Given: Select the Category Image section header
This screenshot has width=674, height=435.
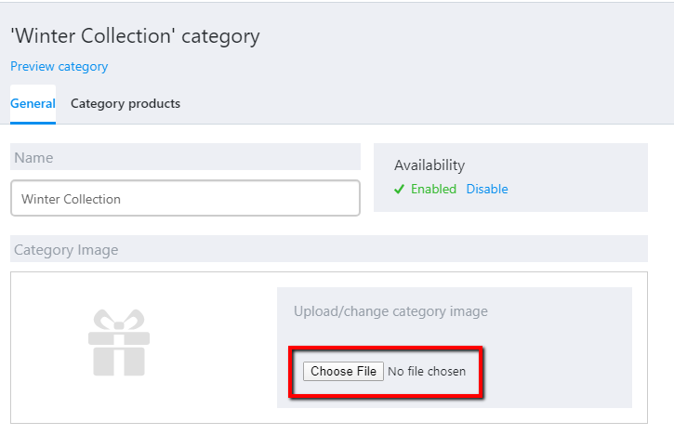Looking at the screenshot, I should point(329,249).
